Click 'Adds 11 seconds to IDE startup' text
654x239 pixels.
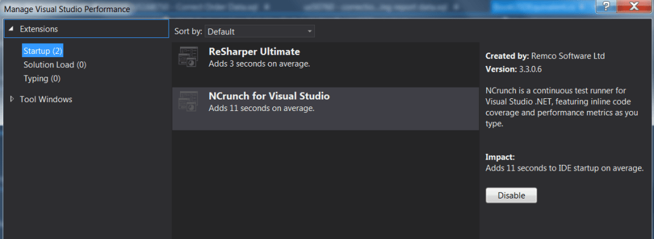click(564, 169)
